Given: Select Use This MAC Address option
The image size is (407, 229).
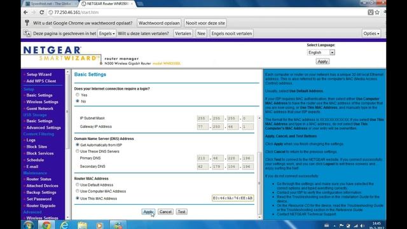Looking at the screenshot, I should point(78,198).
